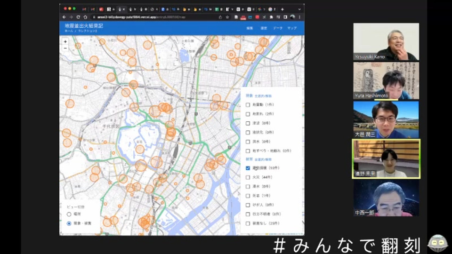Viewport: 452px width, 254px height.
Task: Click the 地震並出火細見記 site title
Action: point(84,25)
